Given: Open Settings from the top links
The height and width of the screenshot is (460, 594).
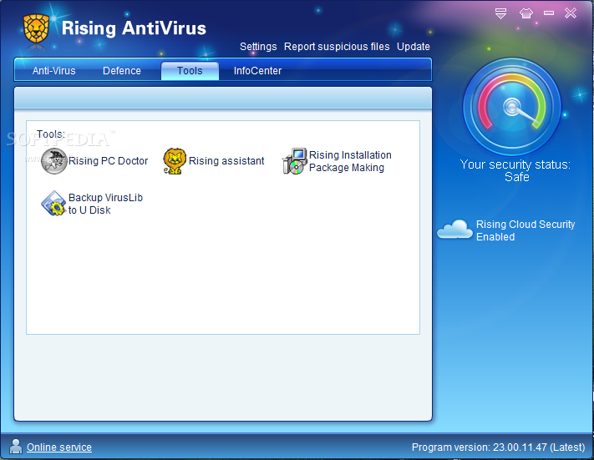Looking at the screenshot, I should pyautogui.click(x=258, y=47).
